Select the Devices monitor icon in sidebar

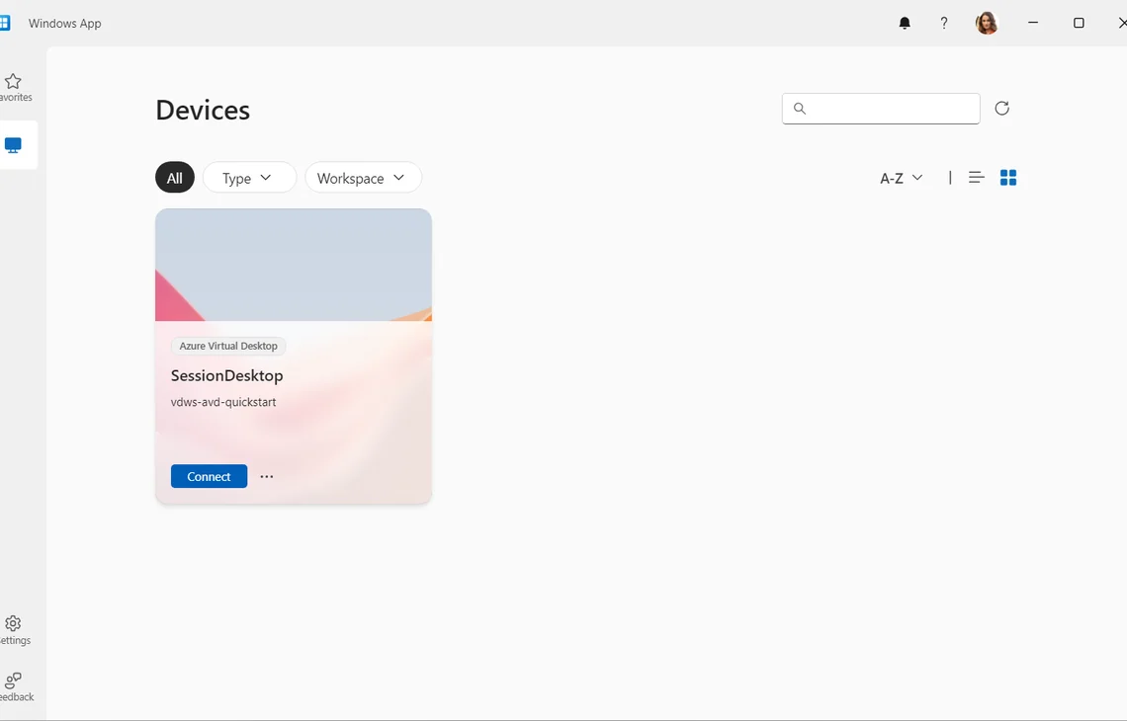[x=15, y=145]
